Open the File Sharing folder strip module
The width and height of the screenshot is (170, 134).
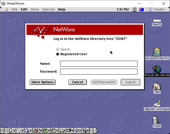28,131
